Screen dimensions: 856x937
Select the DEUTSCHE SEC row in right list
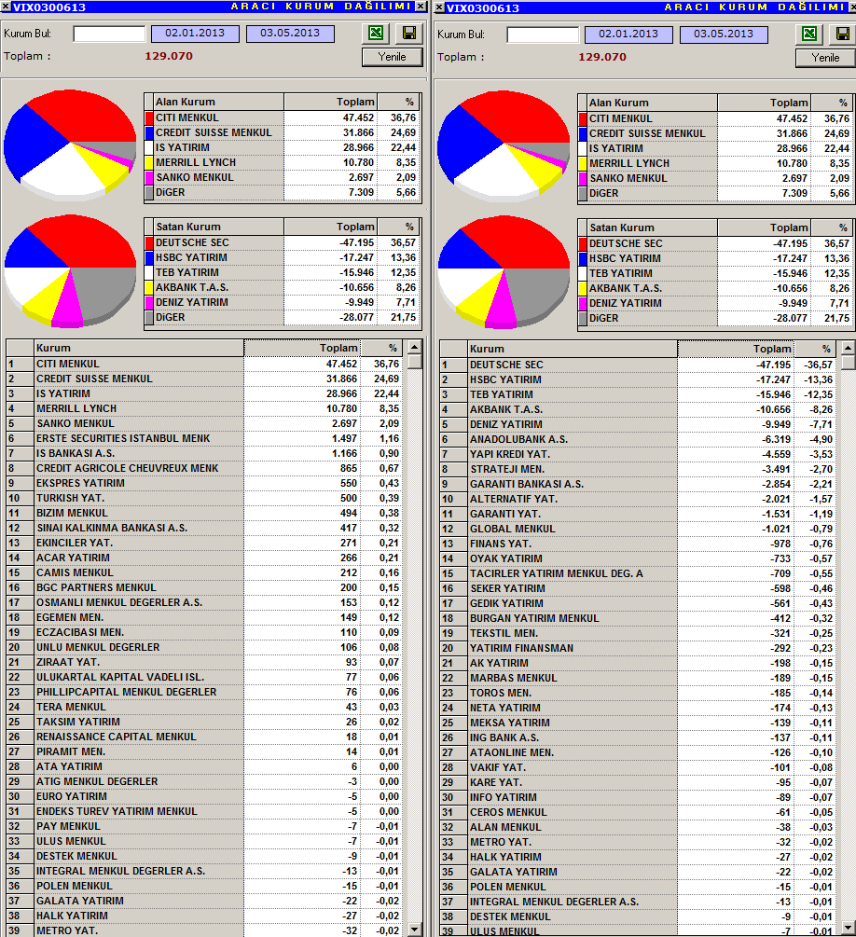pyautogui.click(x=637, y=365)
